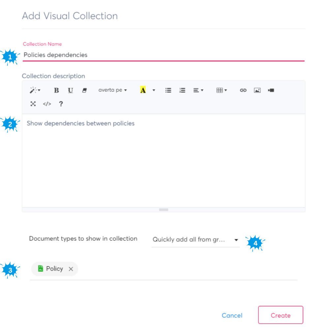This screenshot has height=330, width=317.
Task: Click the eraser clear-formatting icon
Action: 84,90
